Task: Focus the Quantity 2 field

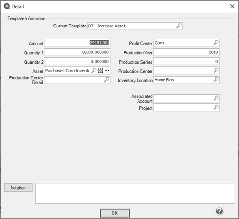Action: 77,62
